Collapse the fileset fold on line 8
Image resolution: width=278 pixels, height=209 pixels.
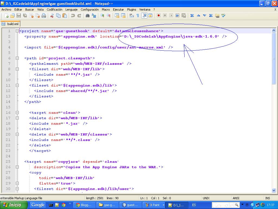click(17, 69)
